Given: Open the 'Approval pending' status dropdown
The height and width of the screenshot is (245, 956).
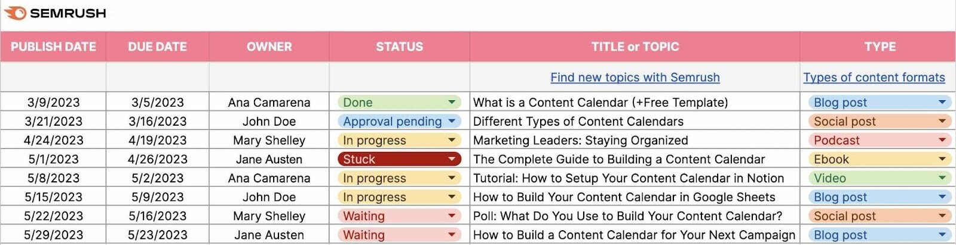Looking at the screenshot, I should pos(452,121).
